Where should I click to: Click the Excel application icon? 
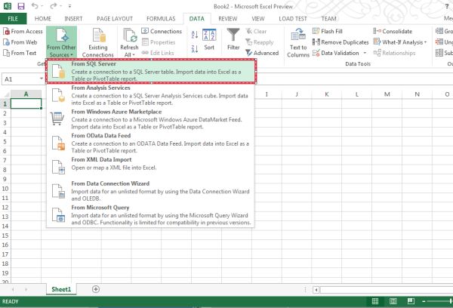tap(8, 6)
